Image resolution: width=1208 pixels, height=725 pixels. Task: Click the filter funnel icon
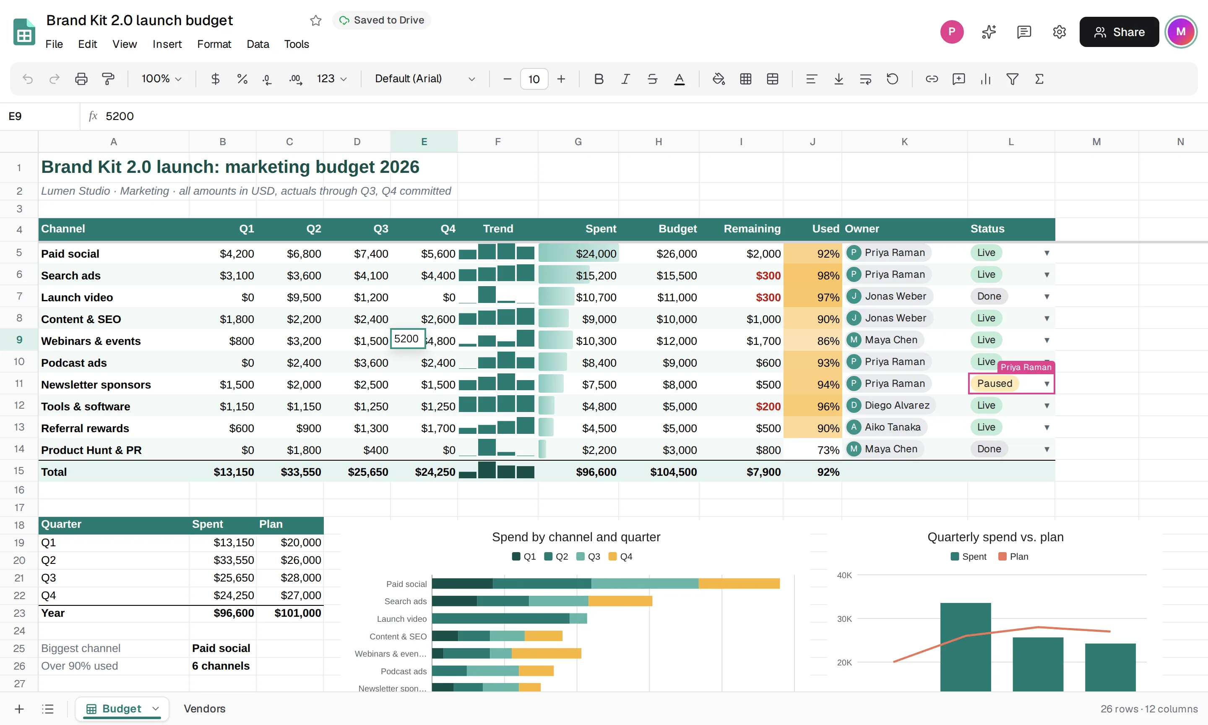pos(1013,78)
